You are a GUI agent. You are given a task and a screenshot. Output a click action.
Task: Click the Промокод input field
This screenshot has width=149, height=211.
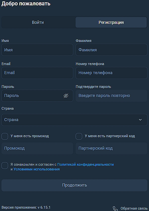click(37, 148)
